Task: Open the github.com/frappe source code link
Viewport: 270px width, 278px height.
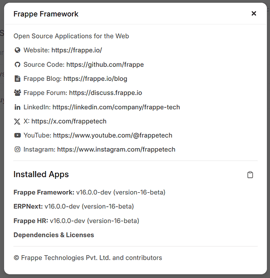Action: (x=105, y=65)
